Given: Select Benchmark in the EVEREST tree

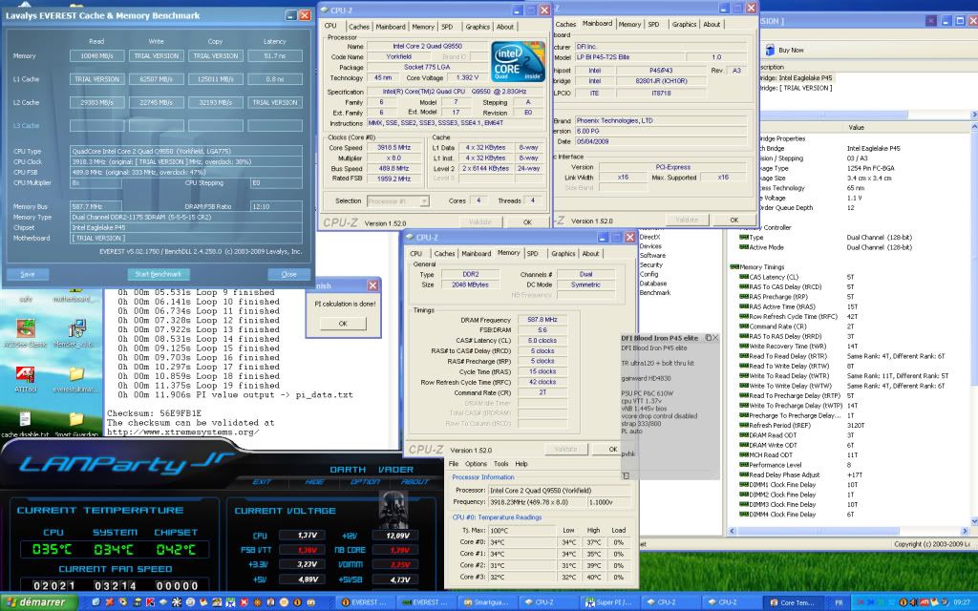Looking at the screenshot, I should coord(655,293).
